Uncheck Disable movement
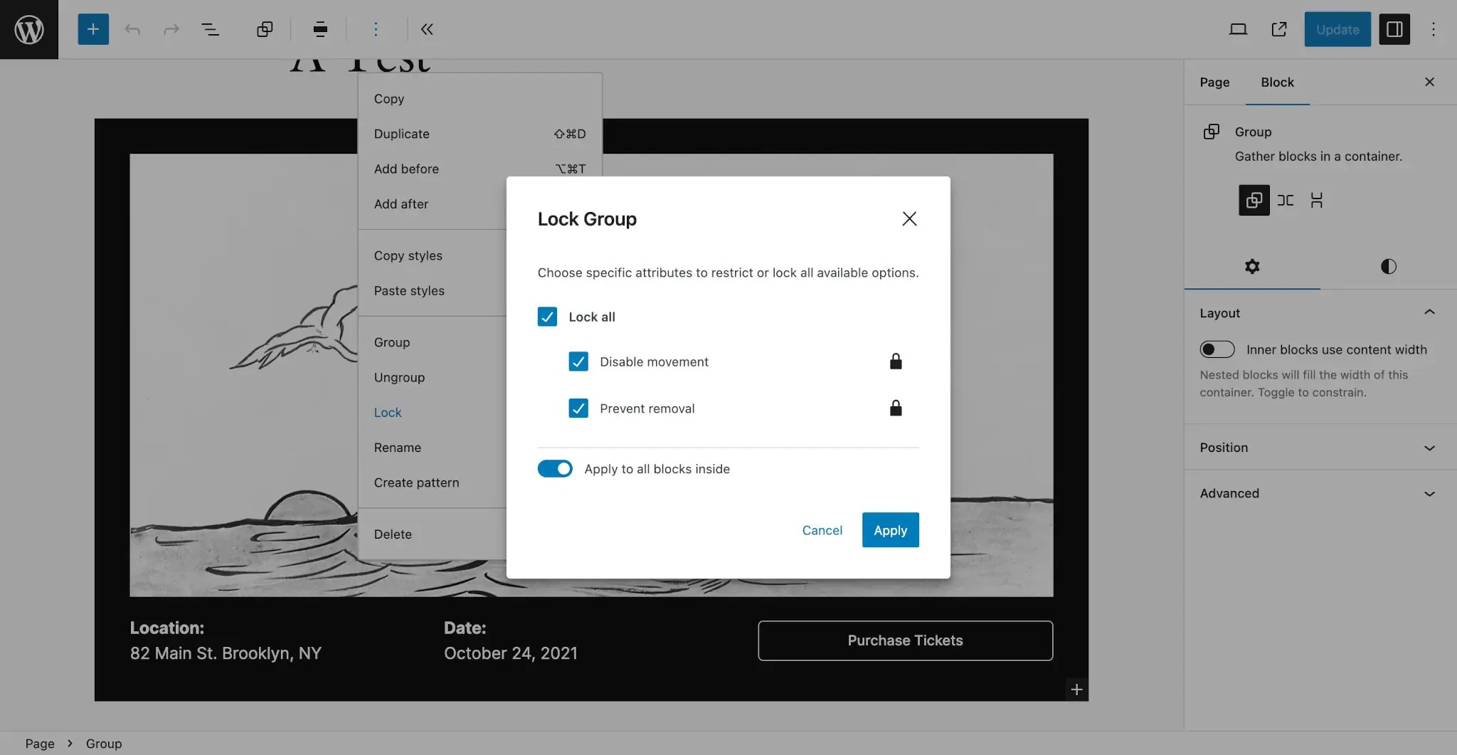 pos(578,361)
